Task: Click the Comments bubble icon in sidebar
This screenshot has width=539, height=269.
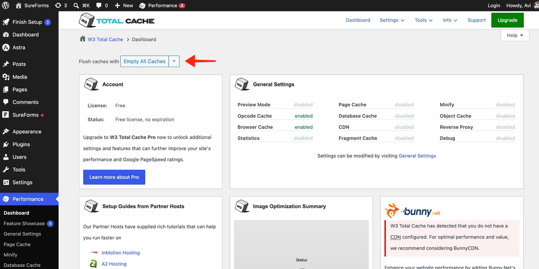Action: pos(6,102)
